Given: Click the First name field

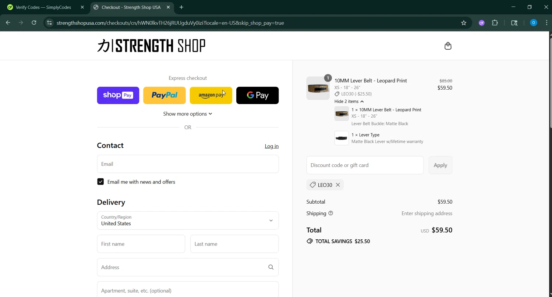Looking at the screenshot, I should click(x=141, y=244).
